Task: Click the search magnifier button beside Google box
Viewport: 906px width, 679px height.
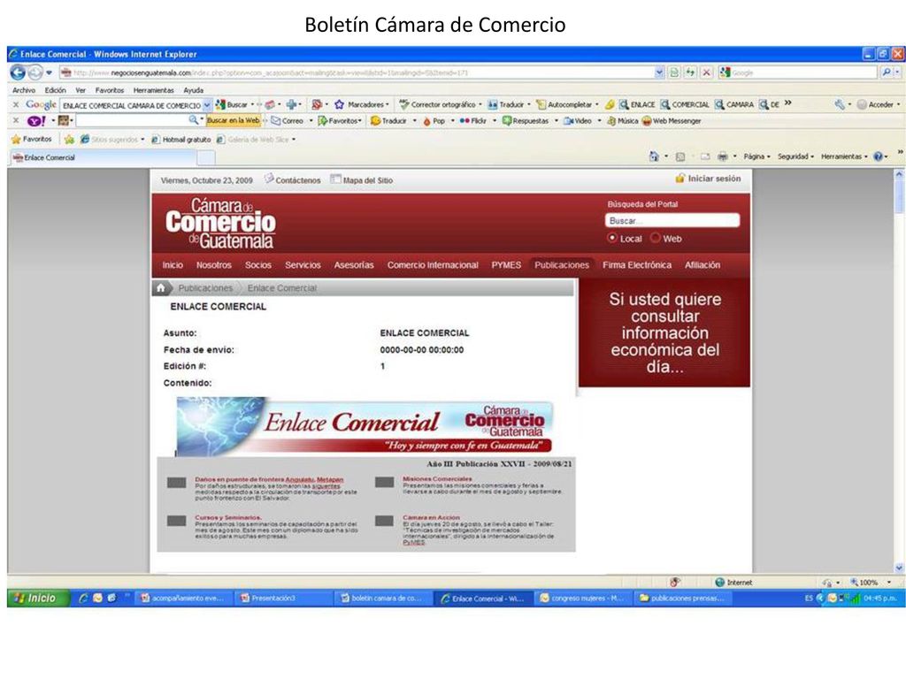Action: pos(887,72)
